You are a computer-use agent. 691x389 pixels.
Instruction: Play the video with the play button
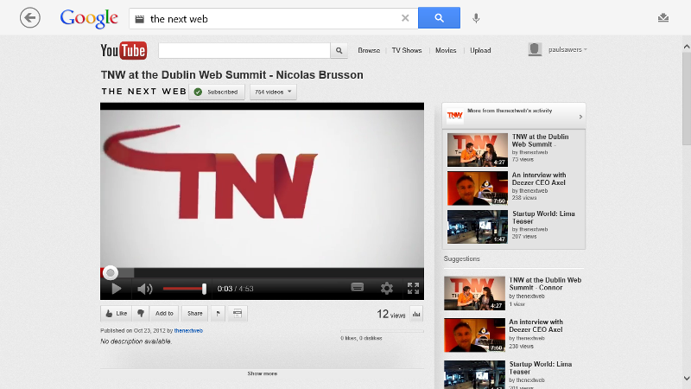pos(117,289)
